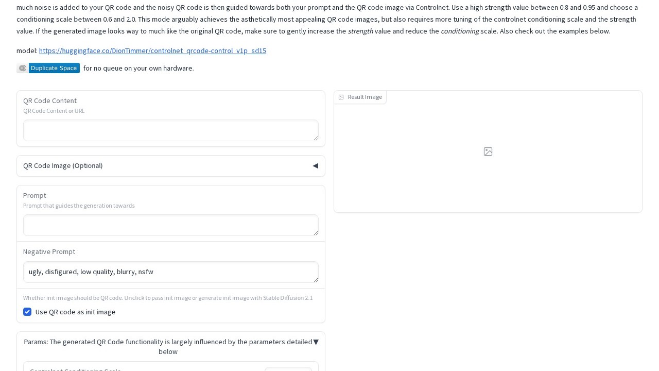Collapse the Params section using its triangle

point(316,342)
